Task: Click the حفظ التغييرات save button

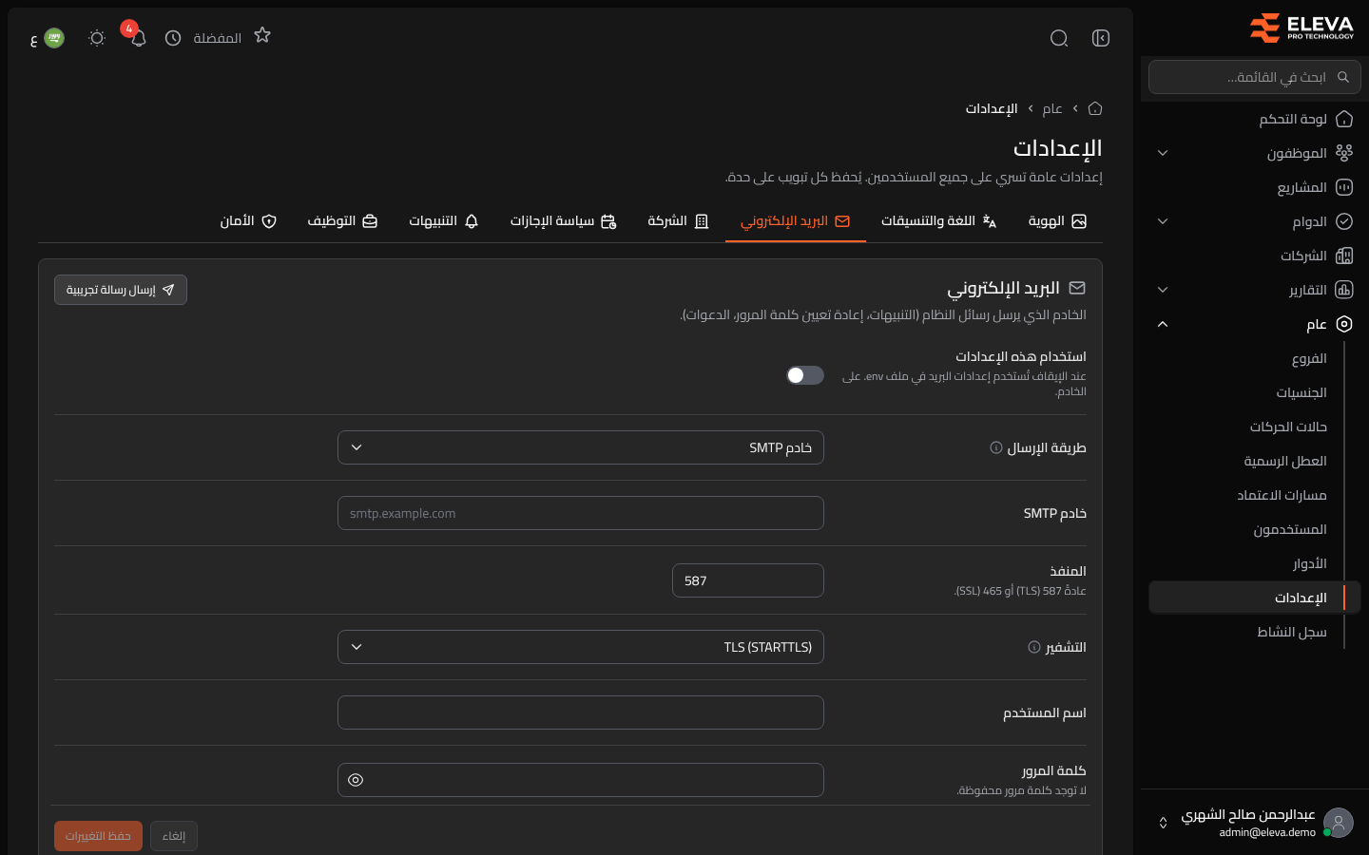Action: pyautogui.click(x=98, y=836)
